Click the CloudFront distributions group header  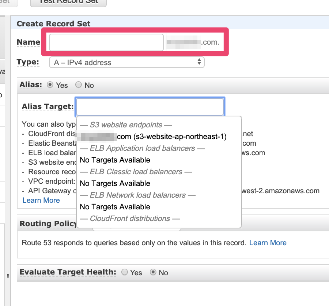coord(130,219)
